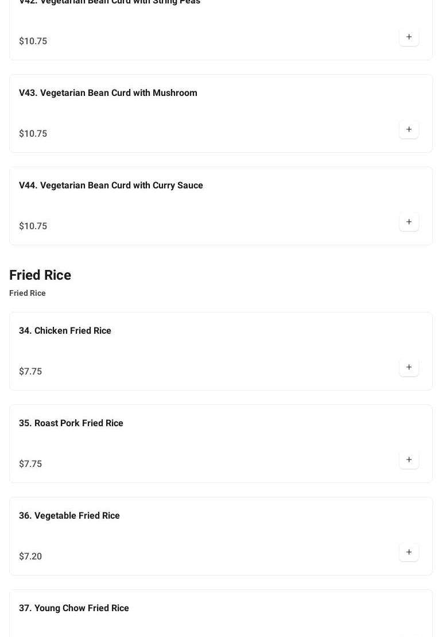Click the $10.75 price under V43 Mushroom

point(33,134)
